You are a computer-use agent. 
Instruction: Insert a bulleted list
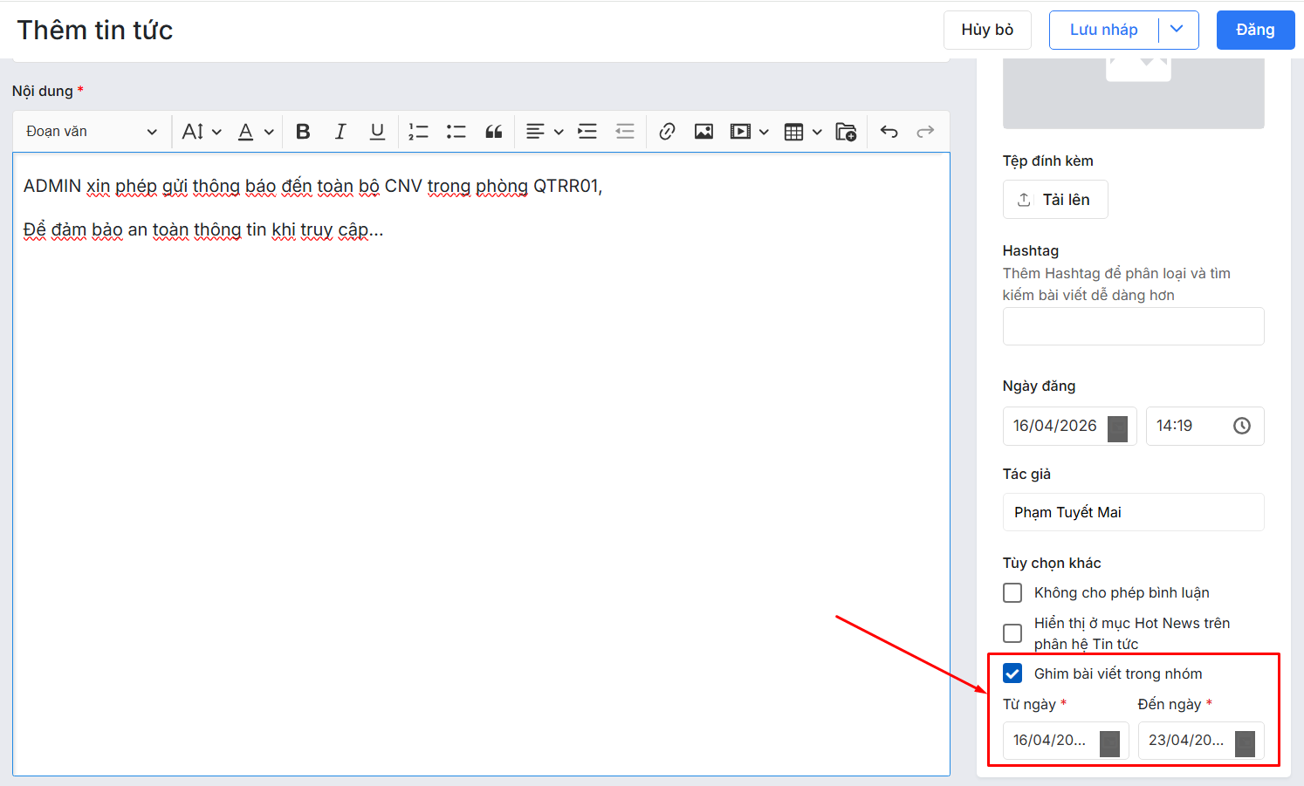coord(456,132)
